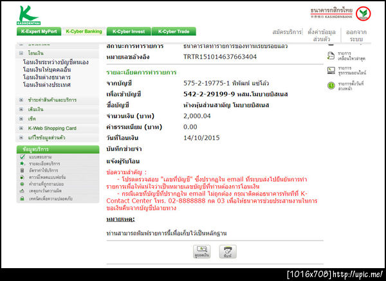The image size is (386, 281).
Task: Click the รายละเอียดการทำรายการ heading
Action: point(142,73)
